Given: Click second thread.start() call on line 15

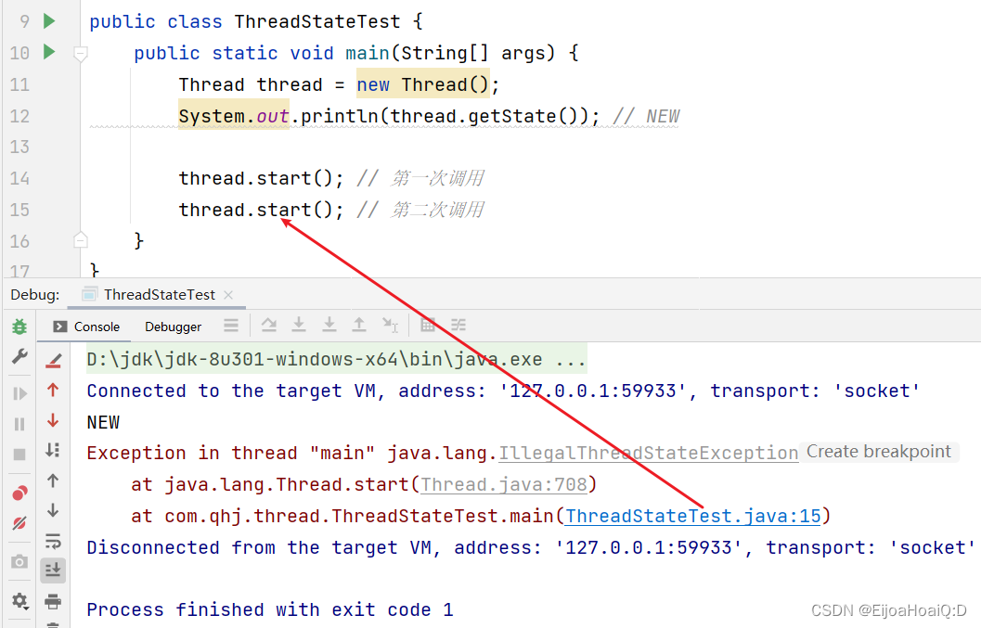Looking at the screenshot, I should (x=261, y=210).
